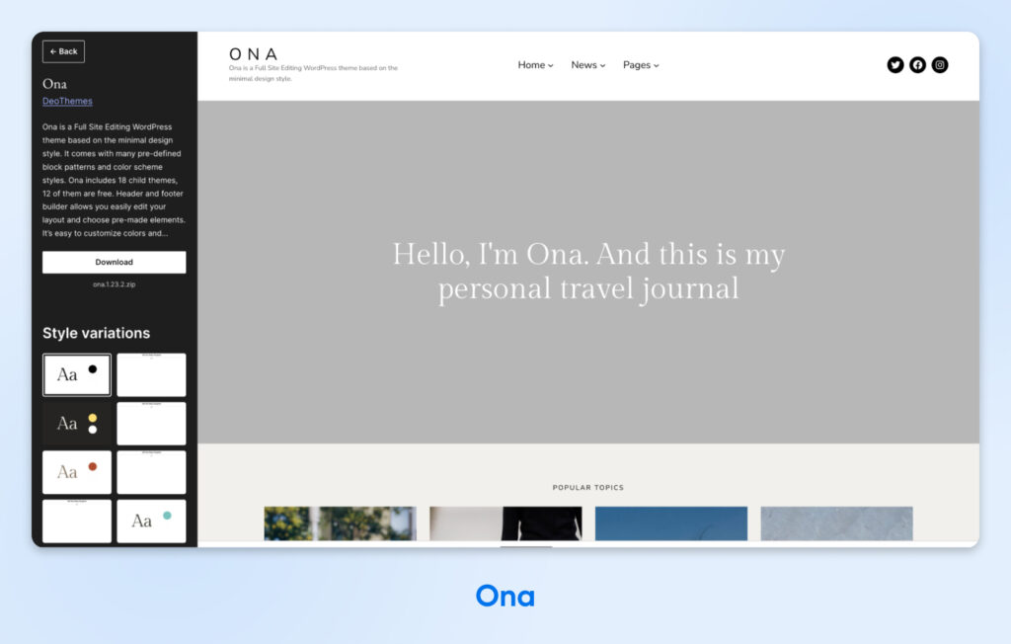This screenshot has height=644, width=1011.
Task: Click the Twitter icon in the header
Action: coord(895,65)
